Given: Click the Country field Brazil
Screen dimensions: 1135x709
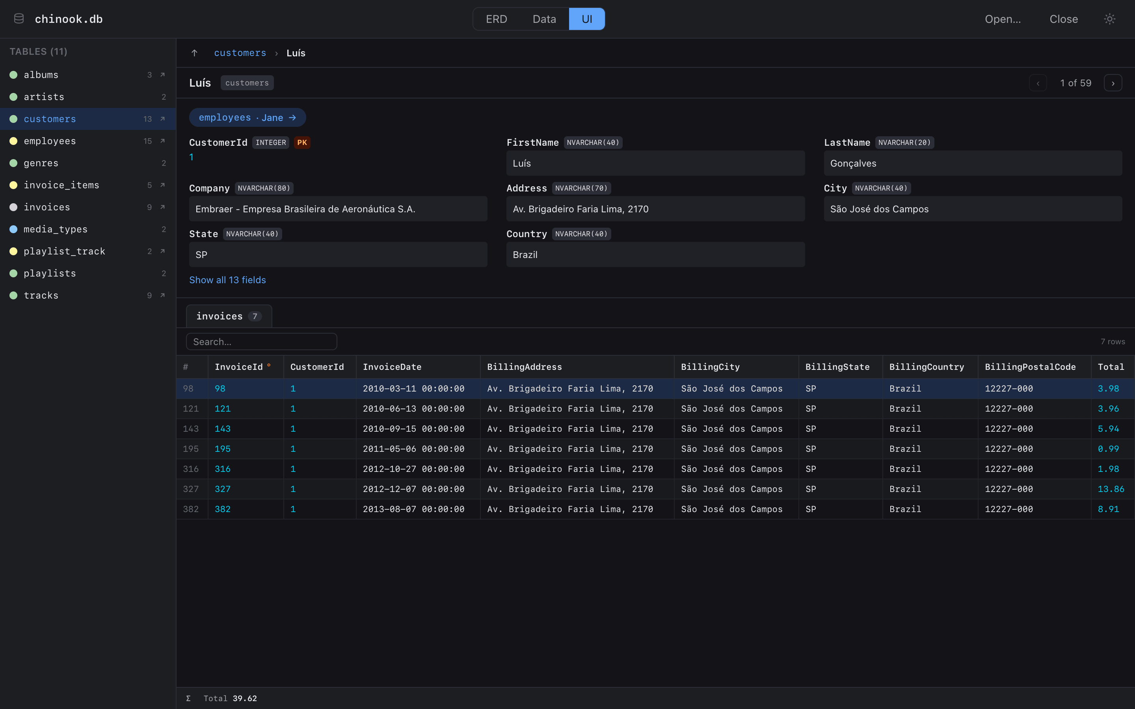Looking at the screenshot, I should click(655, 254).
